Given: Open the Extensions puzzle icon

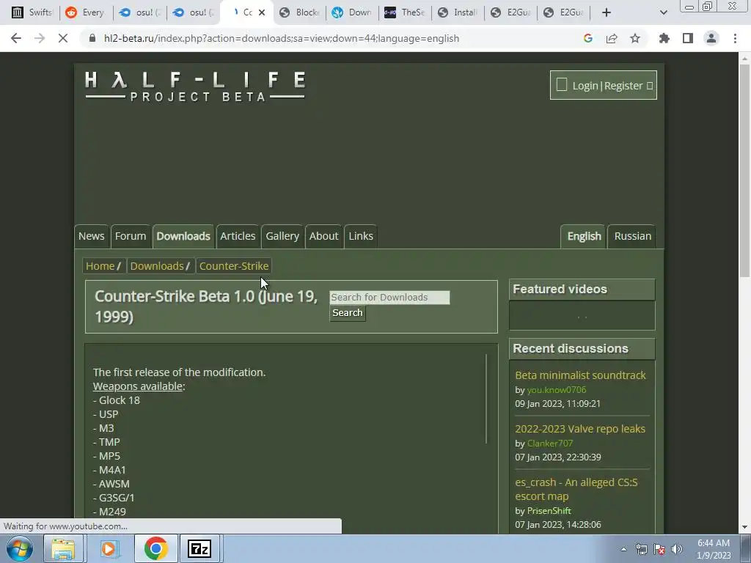Looking at the screenshot, I should click(664, 38).
